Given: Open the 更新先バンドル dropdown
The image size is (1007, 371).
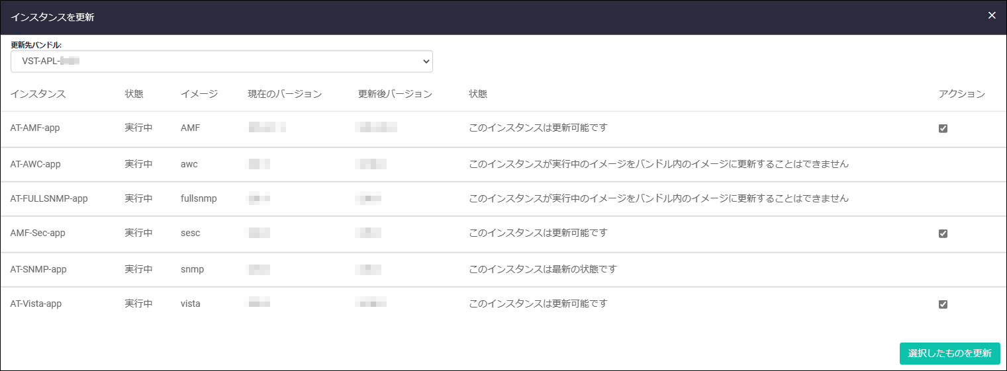Looking at the screenshot, I should pos(222,61).
